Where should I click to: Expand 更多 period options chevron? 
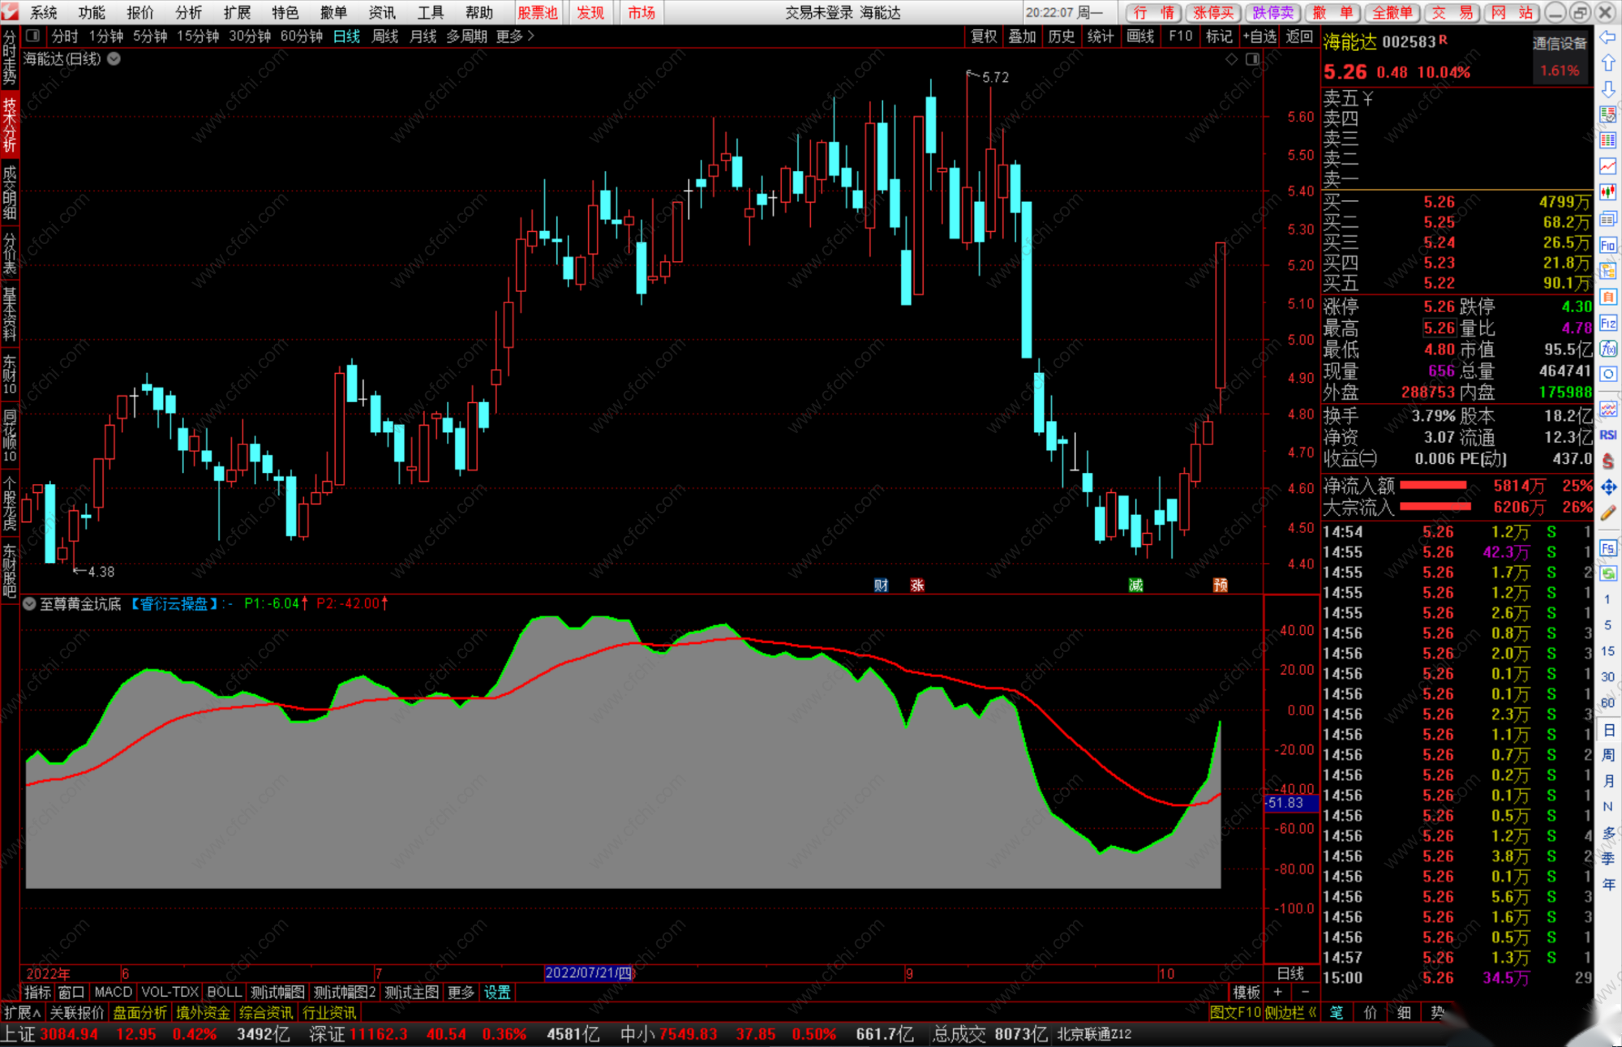point(531,36)
